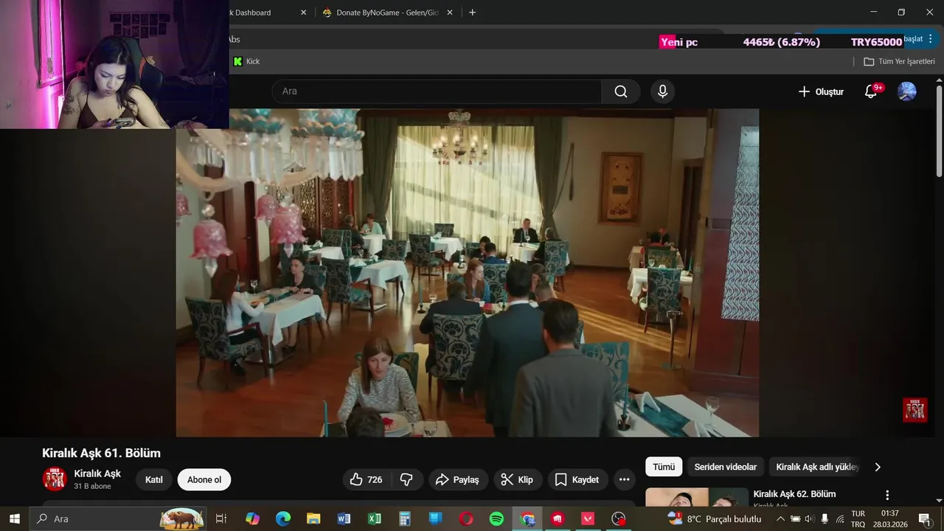Select Kiralık Aşk adlı yükleyen chip
Image resolution: width=944 pixels, height=531 pixels.
pos(817,467)
